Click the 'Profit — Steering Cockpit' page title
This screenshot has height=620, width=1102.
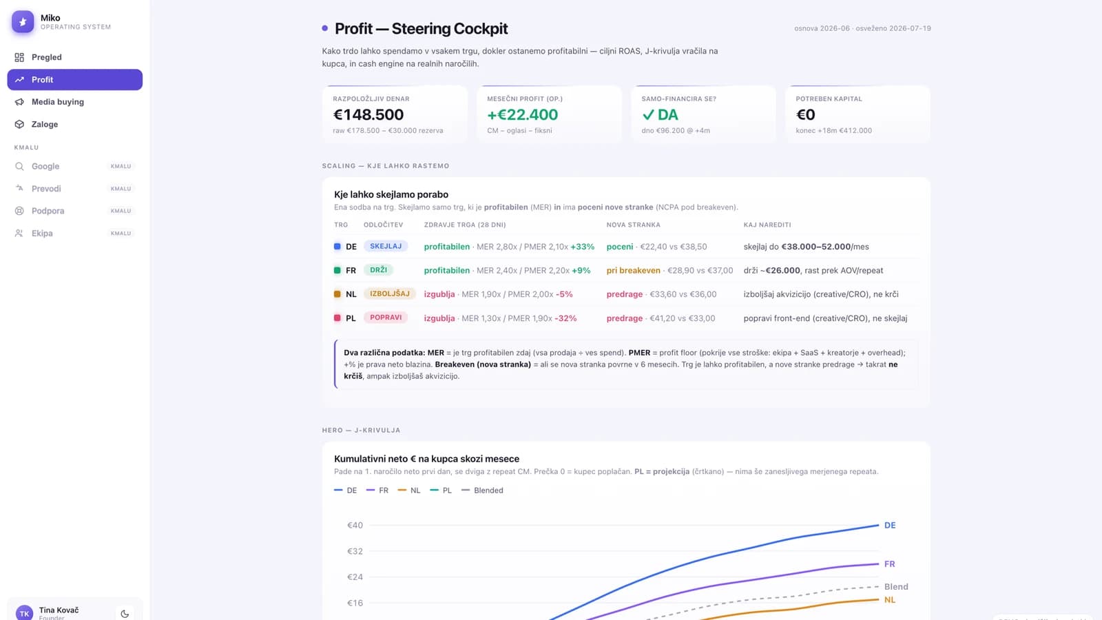422,29
